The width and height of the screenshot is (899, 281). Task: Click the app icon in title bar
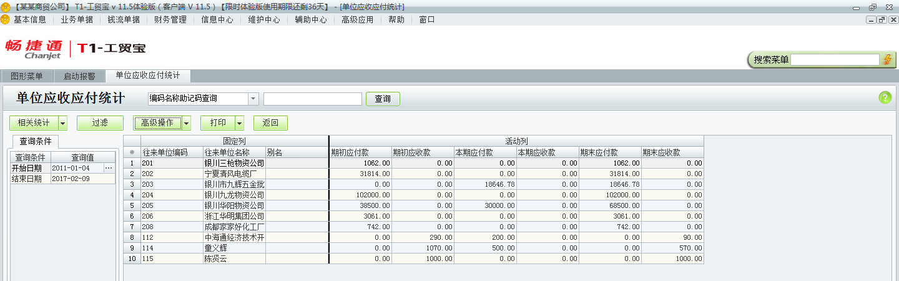6,7
